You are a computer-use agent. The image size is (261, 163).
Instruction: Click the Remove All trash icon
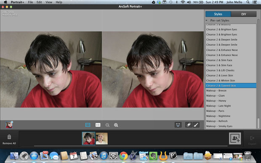9,137
